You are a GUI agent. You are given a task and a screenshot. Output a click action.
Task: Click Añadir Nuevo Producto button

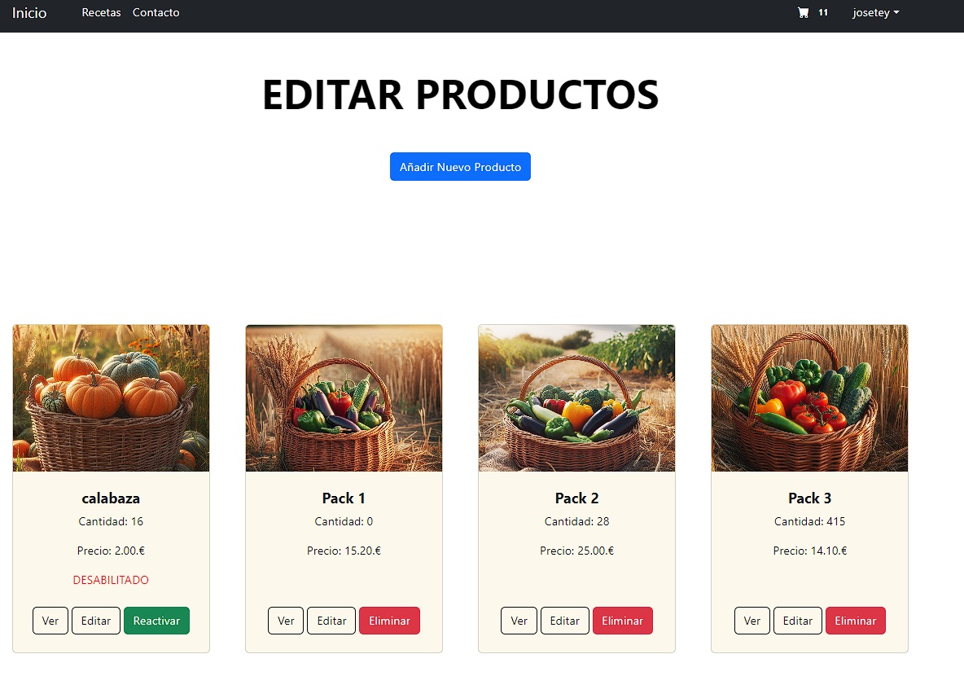click(x=460, y=167)
